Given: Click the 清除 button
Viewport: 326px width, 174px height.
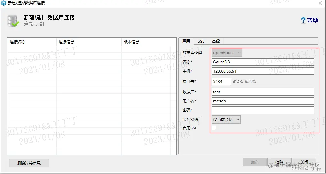Looking at the screenshot, I should pyautogui.click(x=279, y=162).
